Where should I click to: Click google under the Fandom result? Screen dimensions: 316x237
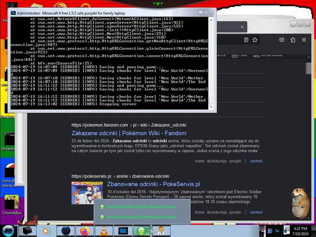(x=235, y=161)
